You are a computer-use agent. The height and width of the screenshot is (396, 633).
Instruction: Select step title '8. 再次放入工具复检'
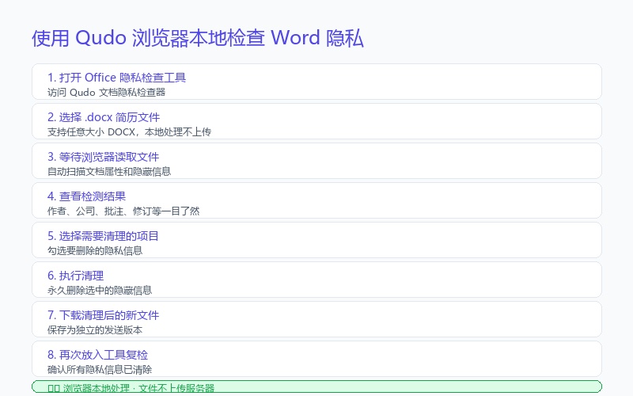97,355
